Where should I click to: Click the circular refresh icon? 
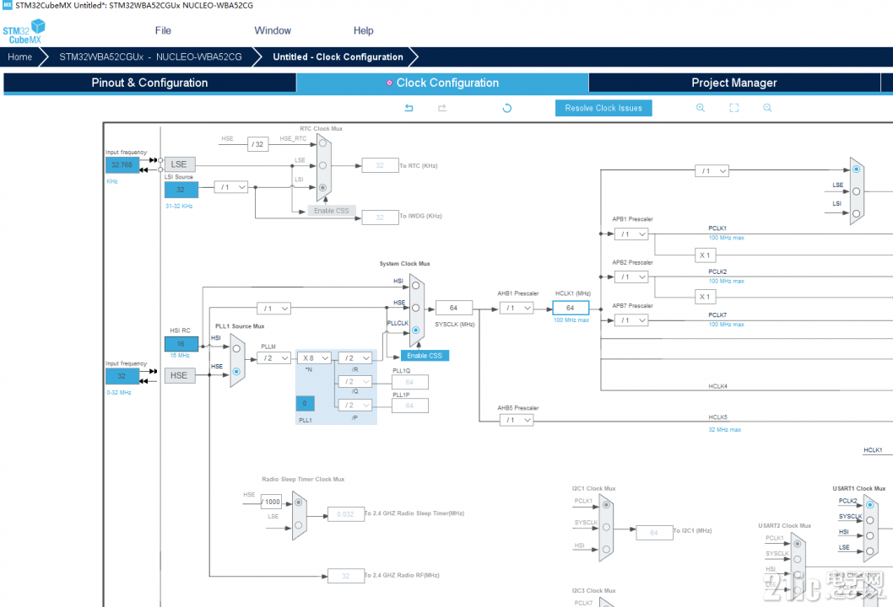coord(507,108)
